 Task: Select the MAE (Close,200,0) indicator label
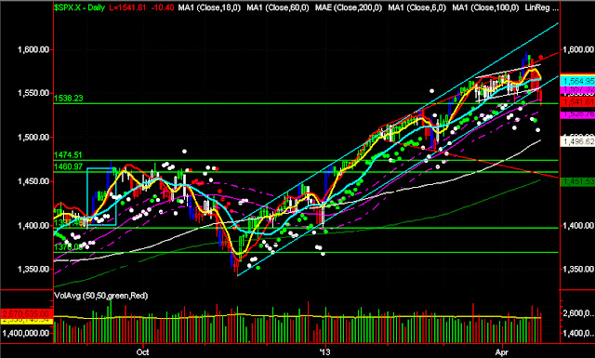pyautogui.click(x=349, y=7)
